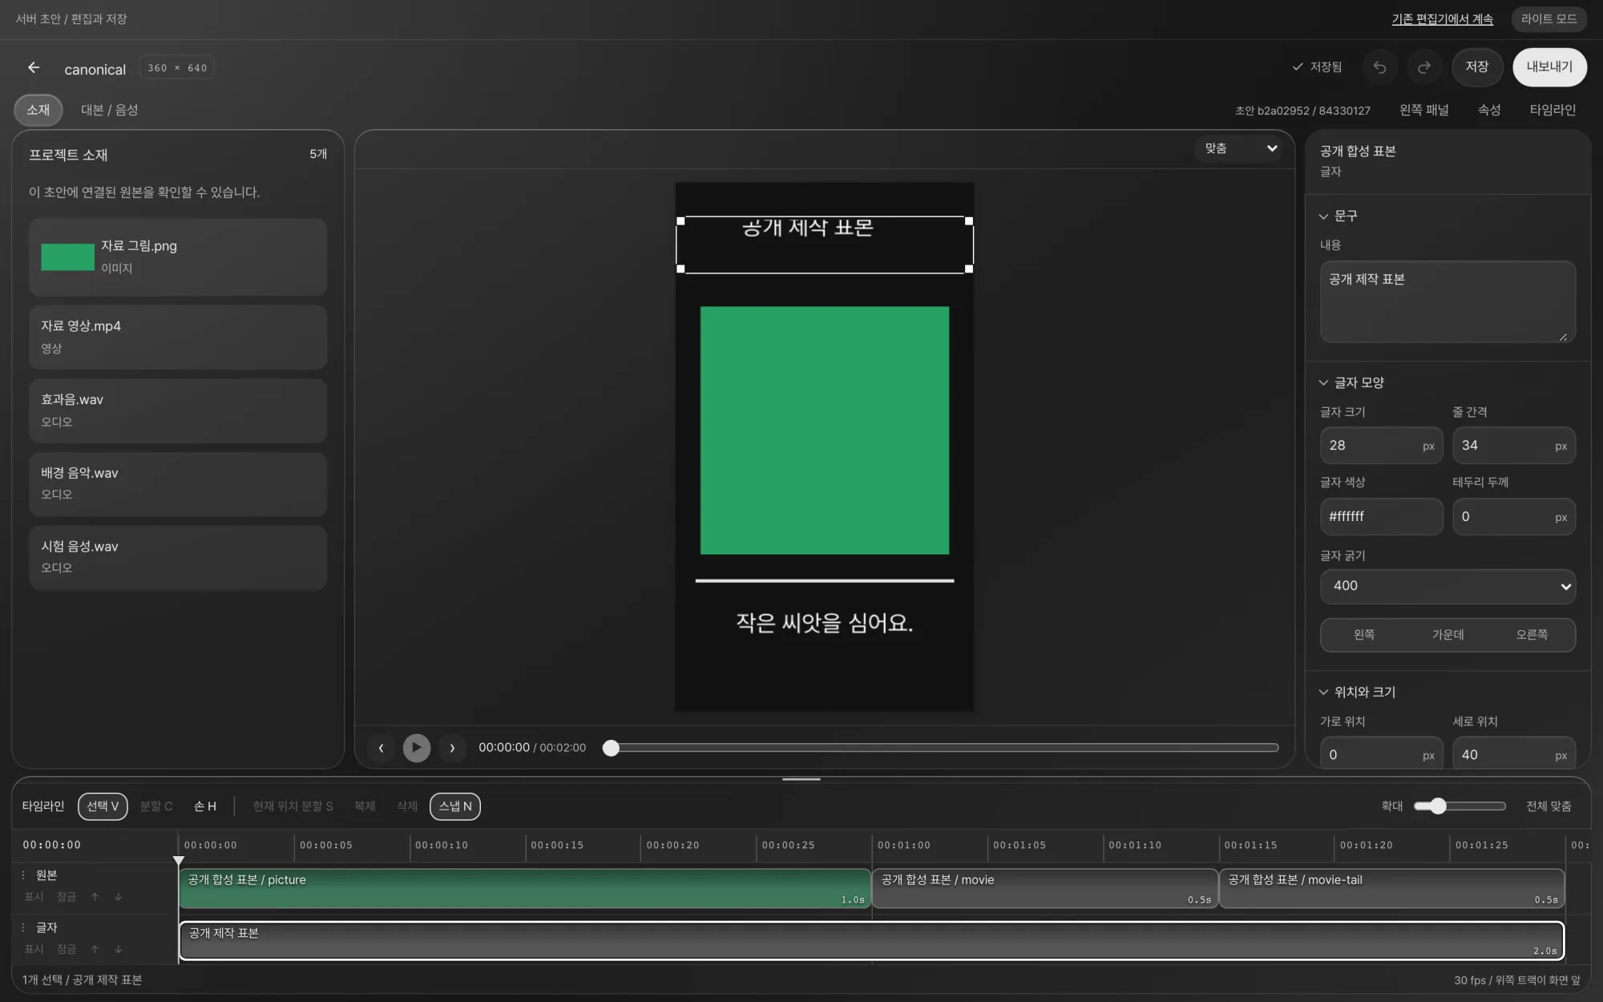Move the 글자 track up

pyautogui.click(x=95, y=949)
